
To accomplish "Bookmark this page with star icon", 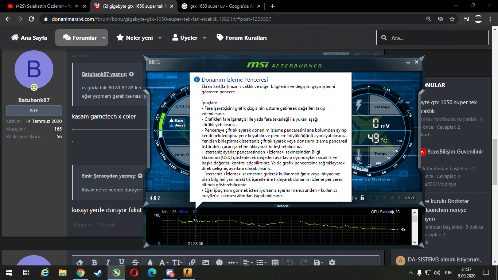I will point(452,19).
